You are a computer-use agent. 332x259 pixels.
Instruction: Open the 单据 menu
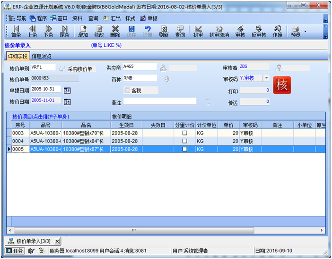(x=149, y=18)
